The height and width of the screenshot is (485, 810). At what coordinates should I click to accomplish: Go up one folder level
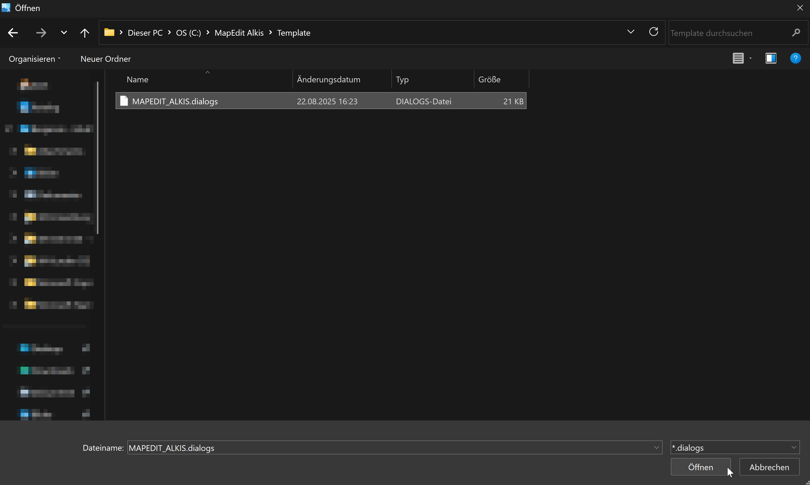pyautogui.click(x=84, y=33)
